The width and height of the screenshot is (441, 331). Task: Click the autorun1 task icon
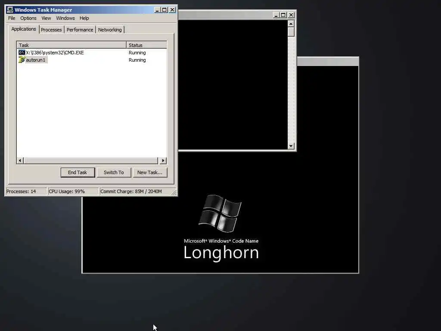click(22, 59)
